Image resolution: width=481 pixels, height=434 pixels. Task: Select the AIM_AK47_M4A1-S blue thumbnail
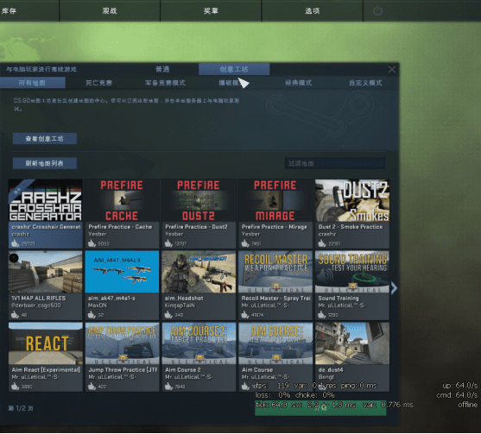pyautogui.click(x=122, y=272)
